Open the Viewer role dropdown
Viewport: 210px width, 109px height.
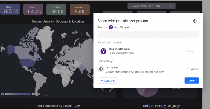193,69
